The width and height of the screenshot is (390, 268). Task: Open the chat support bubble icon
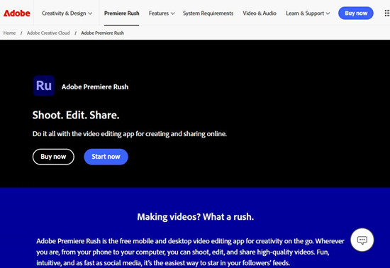362,240
